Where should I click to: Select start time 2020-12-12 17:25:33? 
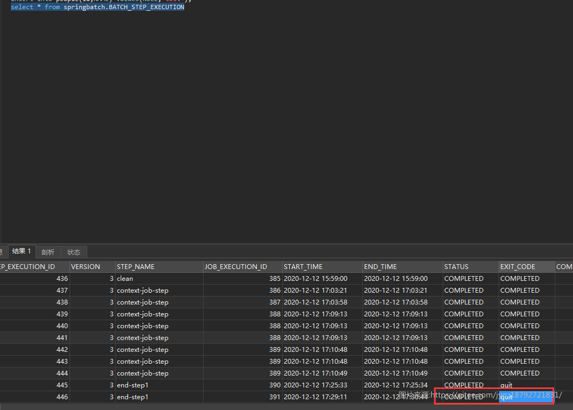coord(322,385)
